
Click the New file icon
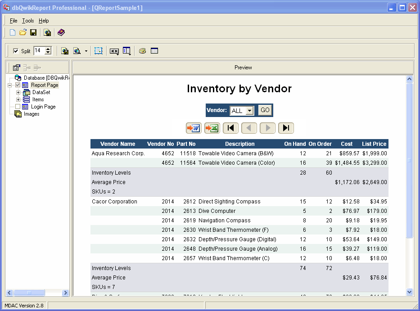tap(13, 32)
